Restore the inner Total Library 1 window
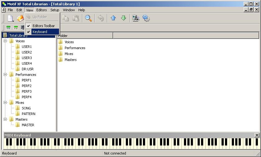This screenshot has height=157, width=261. pos(251,10)
